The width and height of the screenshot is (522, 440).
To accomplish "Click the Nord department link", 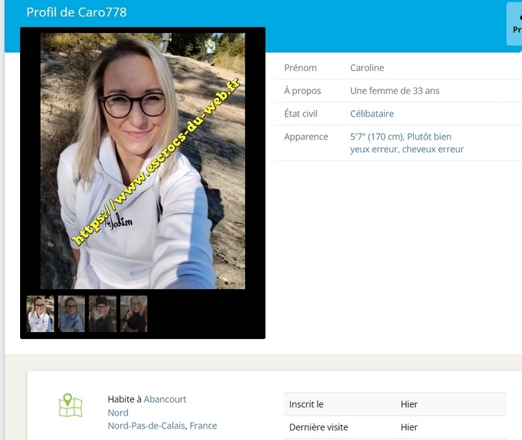I will coord(118,413).
